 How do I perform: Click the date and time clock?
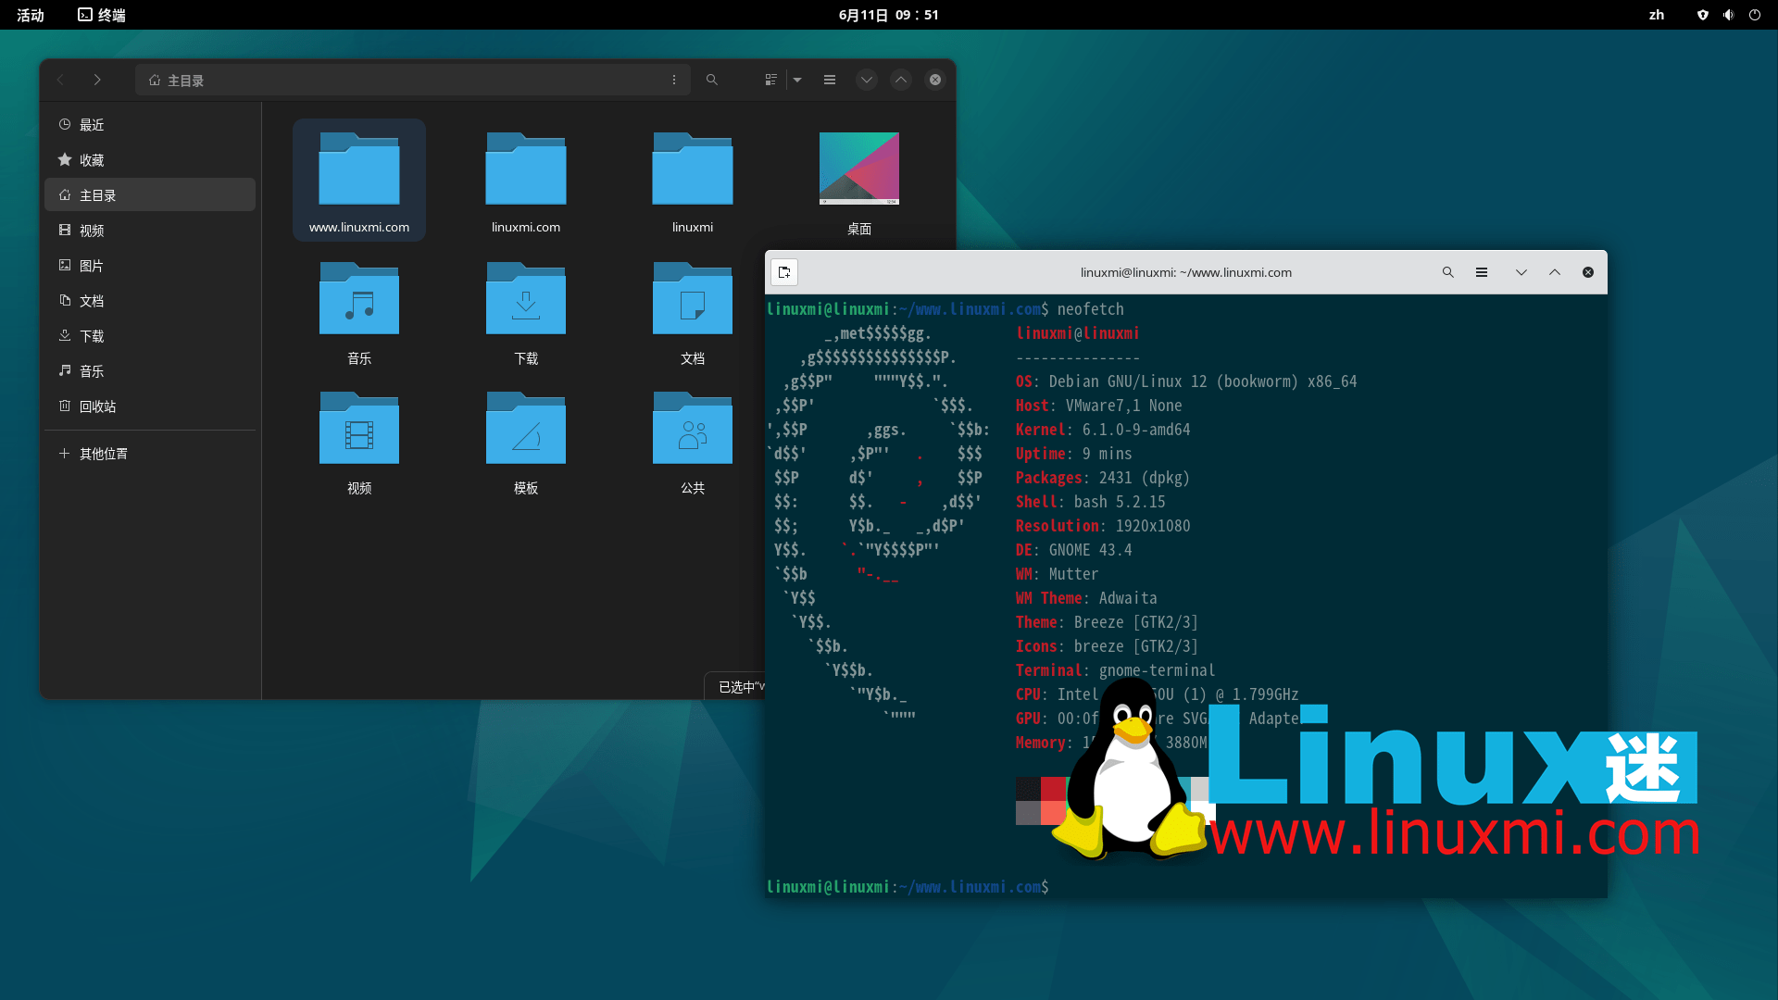888,15
